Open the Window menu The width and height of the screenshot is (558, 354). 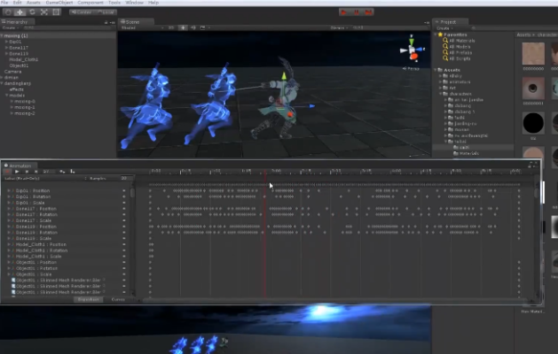click(x=135, y=3)
